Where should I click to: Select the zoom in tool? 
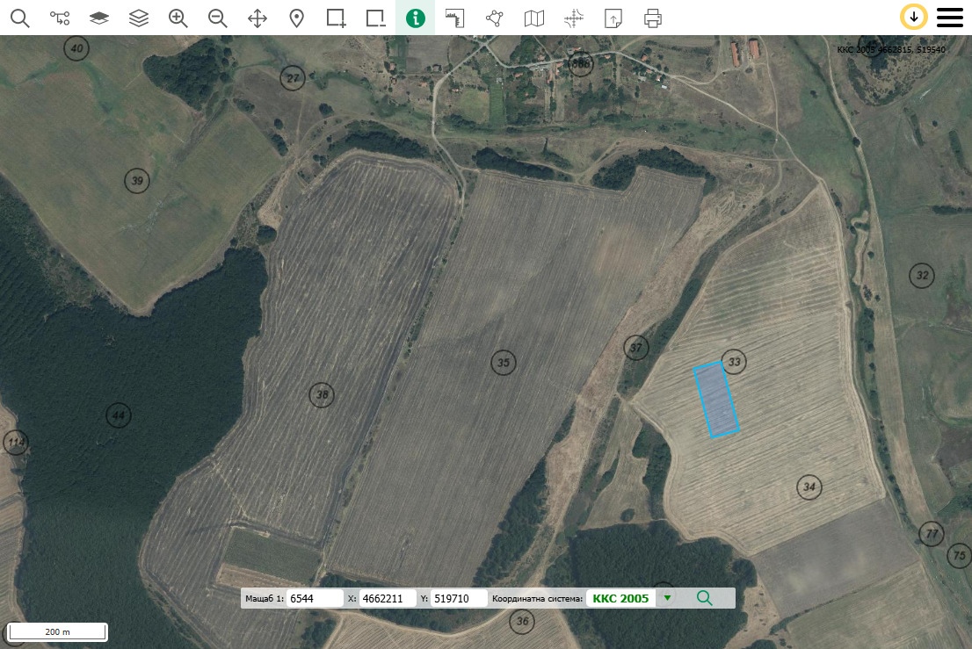coord(178,18)
